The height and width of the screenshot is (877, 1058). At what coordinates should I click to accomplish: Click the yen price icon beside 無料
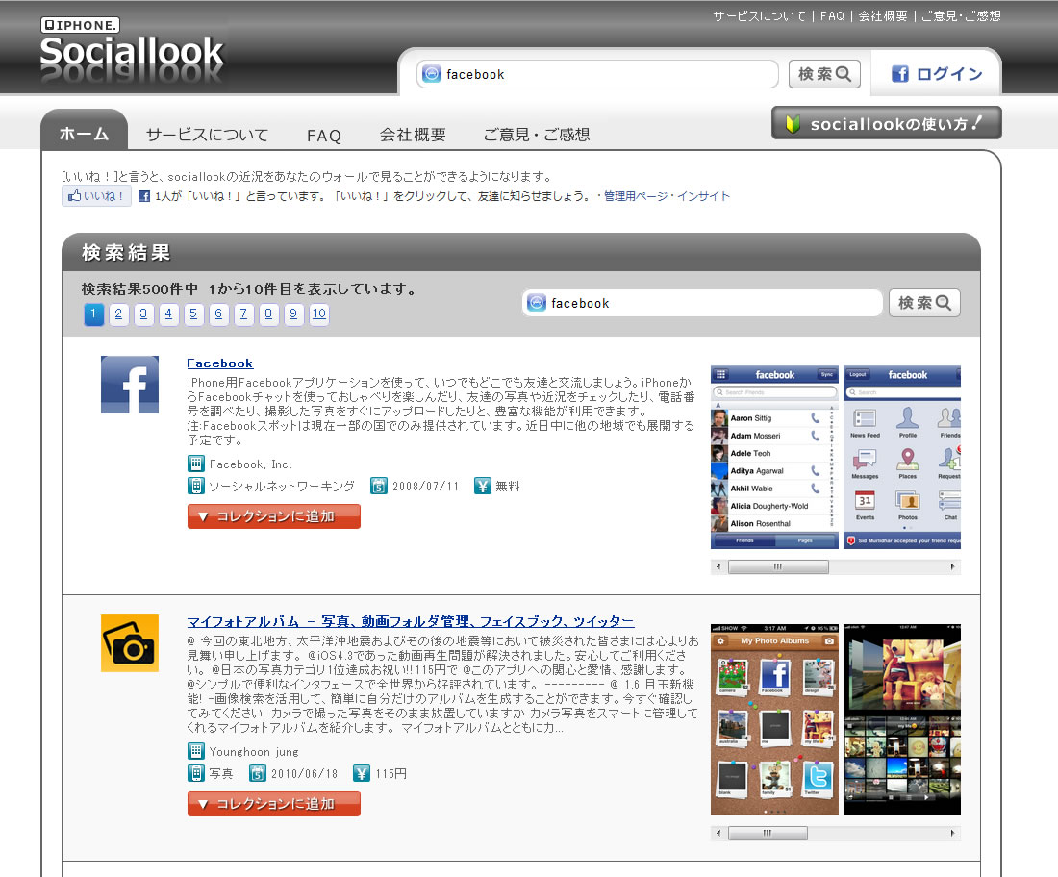click(483, 486)
